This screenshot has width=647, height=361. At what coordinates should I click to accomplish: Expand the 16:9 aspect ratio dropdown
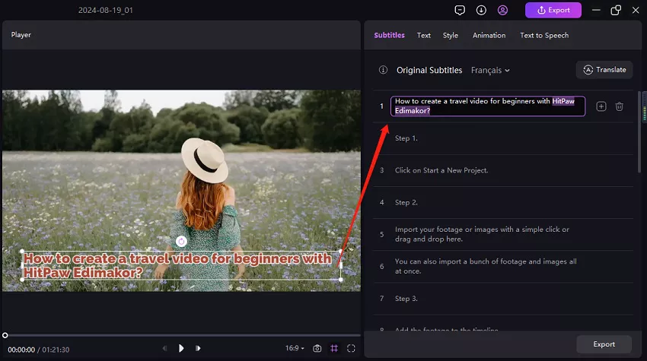(295, 348)
